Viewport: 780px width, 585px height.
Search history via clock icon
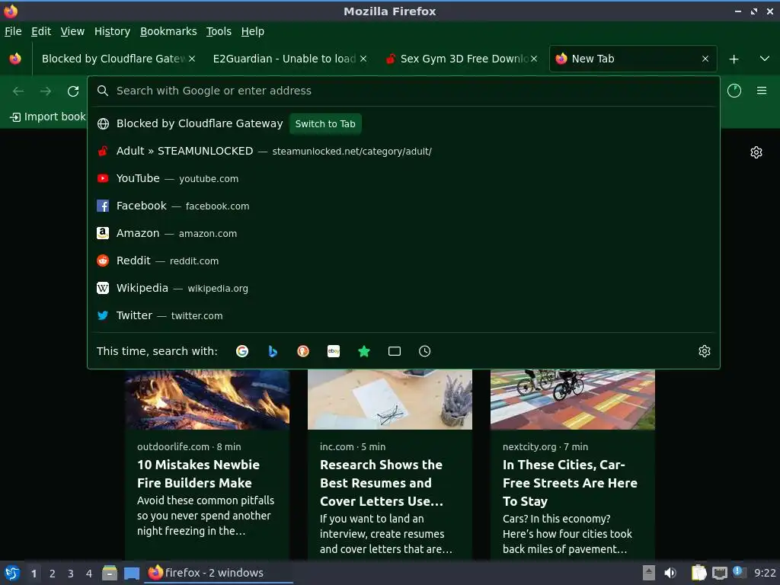(425, 351)
